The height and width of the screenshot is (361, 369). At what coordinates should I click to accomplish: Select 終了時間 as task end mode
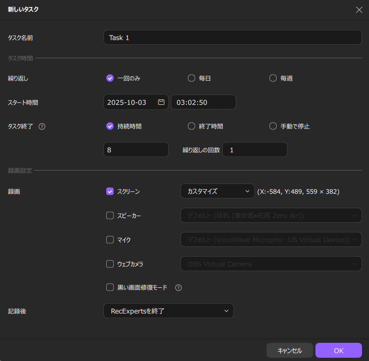click(191, 126)
